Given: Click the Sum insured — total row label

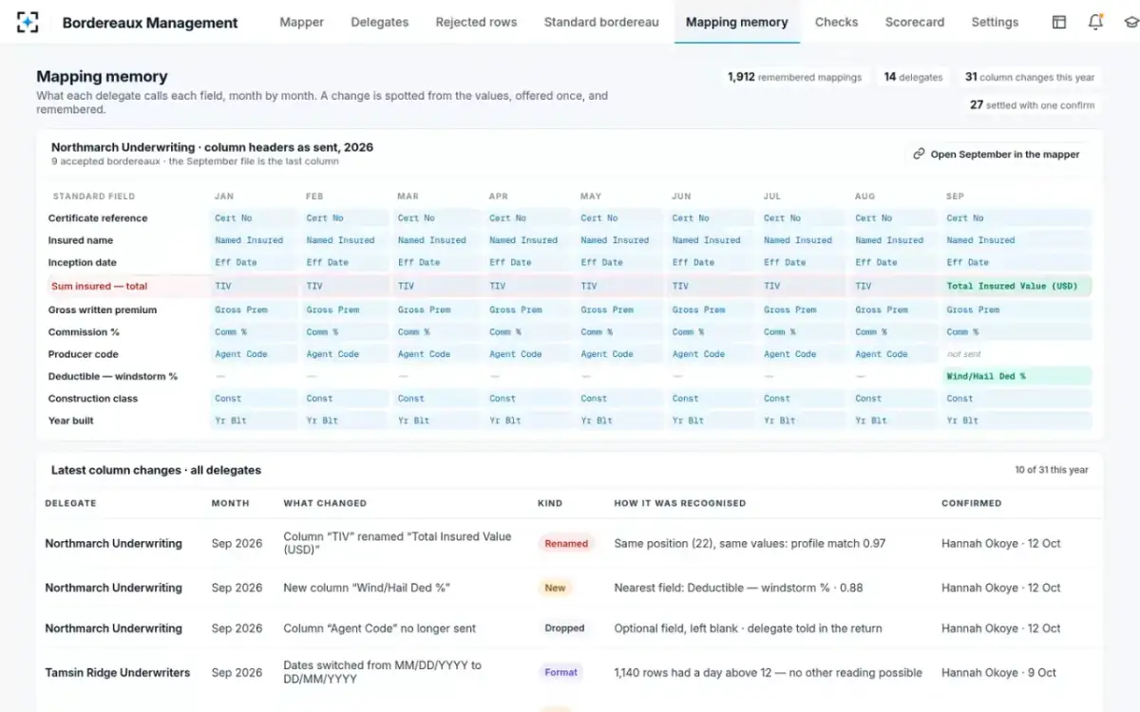Looking at the screenshot, I should [98, 286].
